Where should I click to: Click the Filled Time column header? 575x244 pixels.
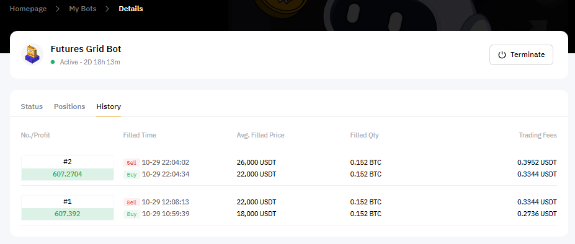(x=140, y=135)
